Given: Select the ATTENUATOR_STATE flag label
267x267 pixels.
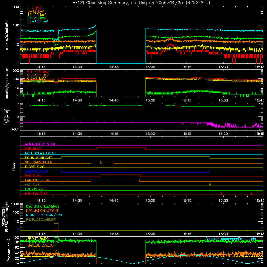Looking at the screenshot, I should click(x=40, y=144).
